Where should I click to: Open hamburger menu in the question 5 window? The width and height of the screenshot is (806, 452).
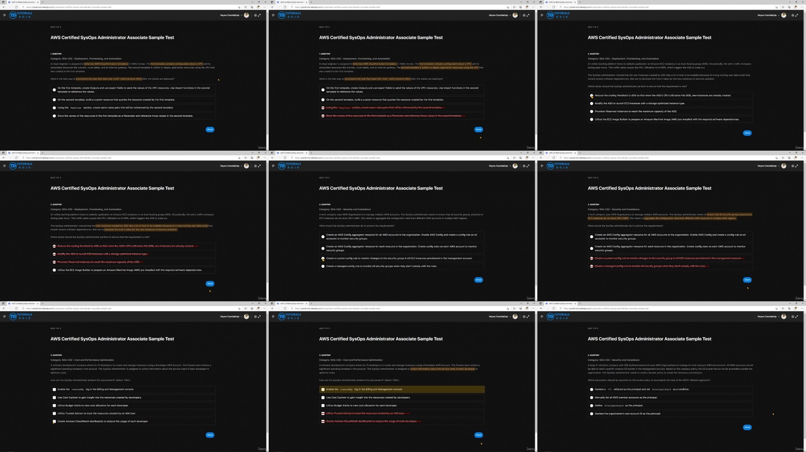coord(542,317)
